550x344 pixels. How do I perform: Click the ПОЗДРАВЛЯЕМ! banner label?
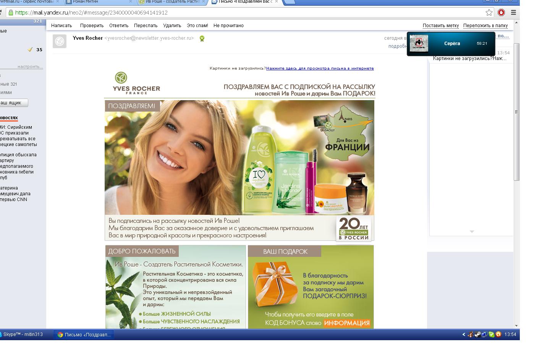132,106
